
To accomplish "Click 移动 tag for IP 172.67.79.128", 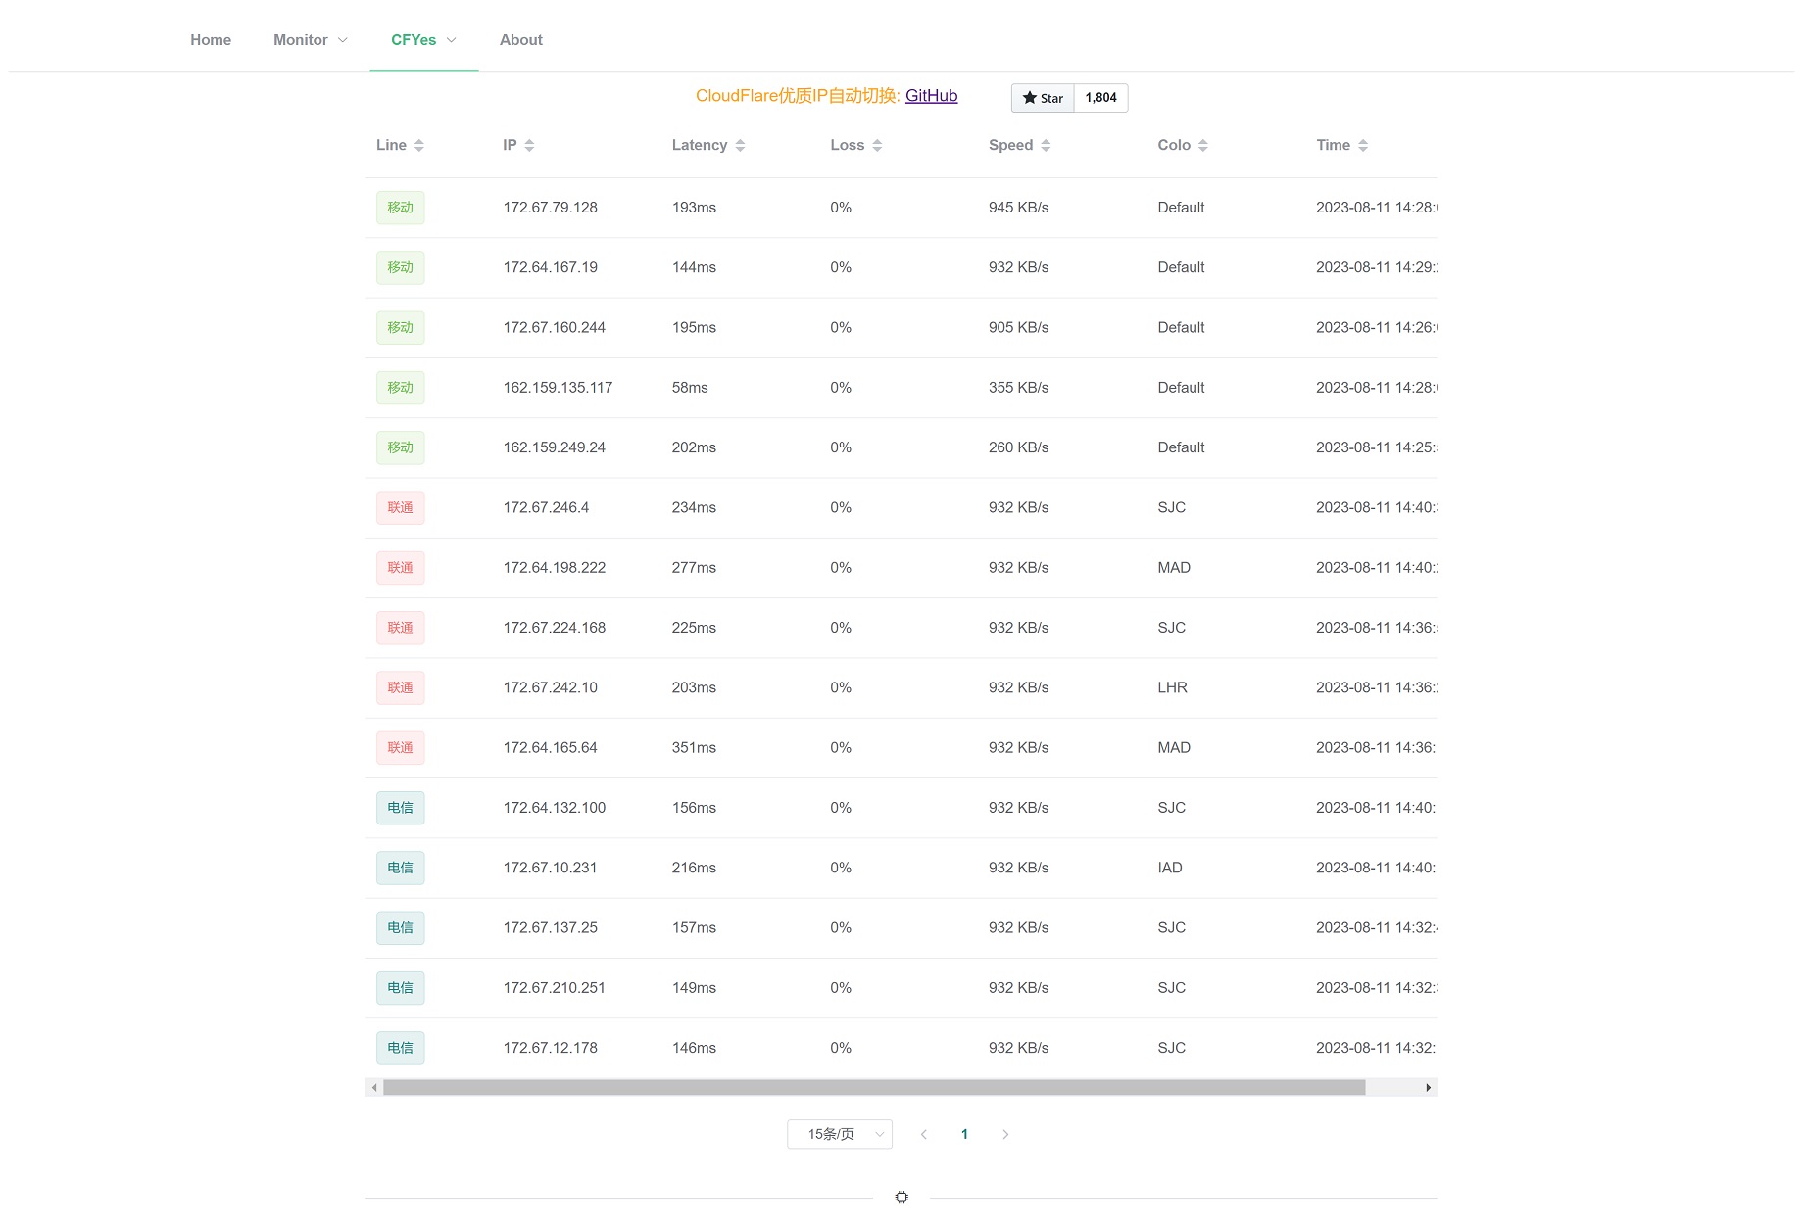I will point(401,208).
